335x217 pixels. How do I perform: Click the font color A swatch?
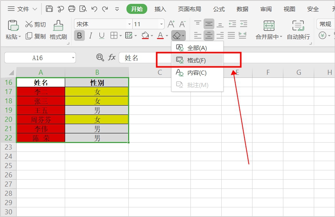[160, 35]
